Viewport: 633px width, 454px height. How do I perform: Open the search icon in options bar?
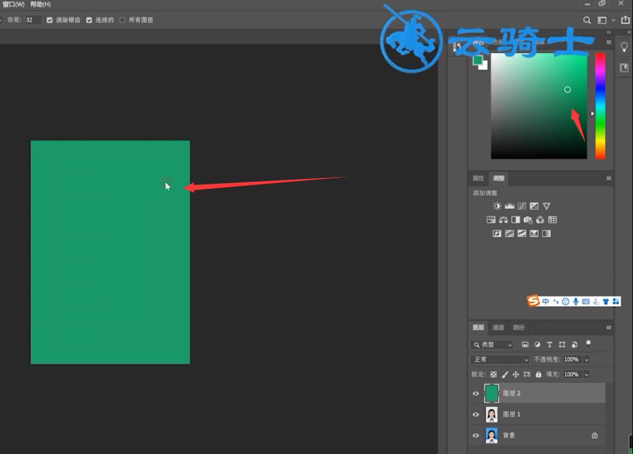587,20
